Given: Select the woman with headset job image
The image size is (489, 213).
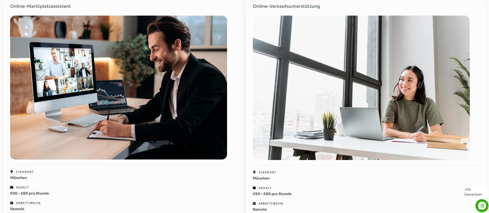Looking at the screenshot, I should click(x=361, y=88).
